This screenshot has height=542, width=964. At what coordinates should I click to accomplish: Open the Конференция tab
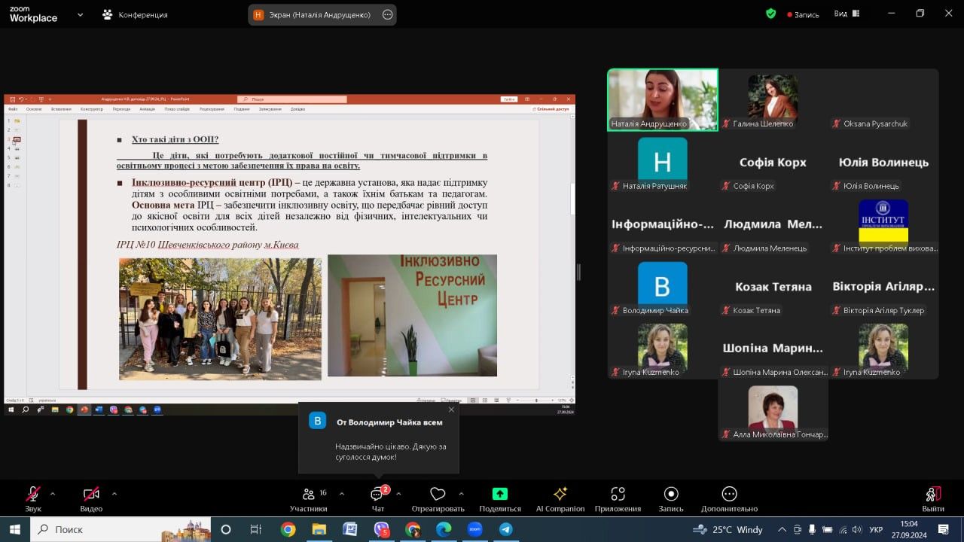[136, 14]
